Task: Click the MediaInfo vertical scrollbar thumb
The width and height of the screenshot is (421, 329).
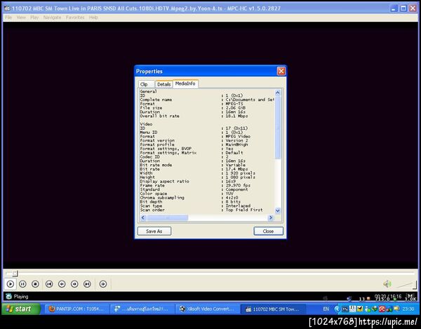Action: point(278,127)
